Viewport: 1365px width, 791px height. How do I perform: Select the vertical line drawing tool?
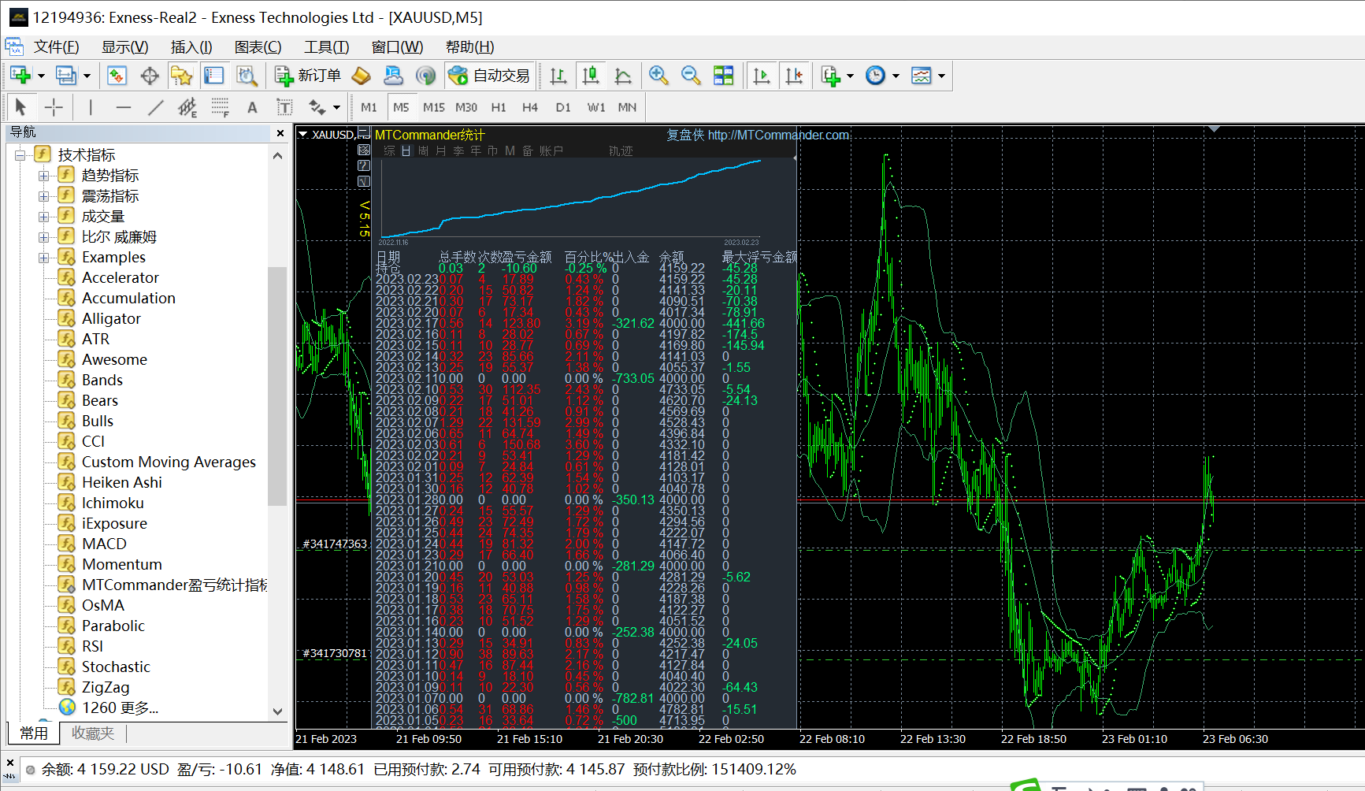tap(91, 107)
